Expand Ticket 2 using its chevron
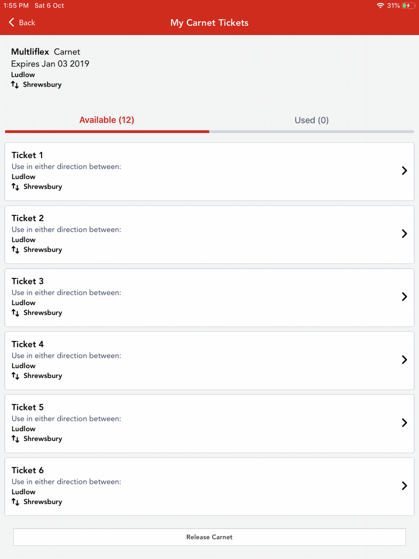419x559 pixels. [404, 233]
